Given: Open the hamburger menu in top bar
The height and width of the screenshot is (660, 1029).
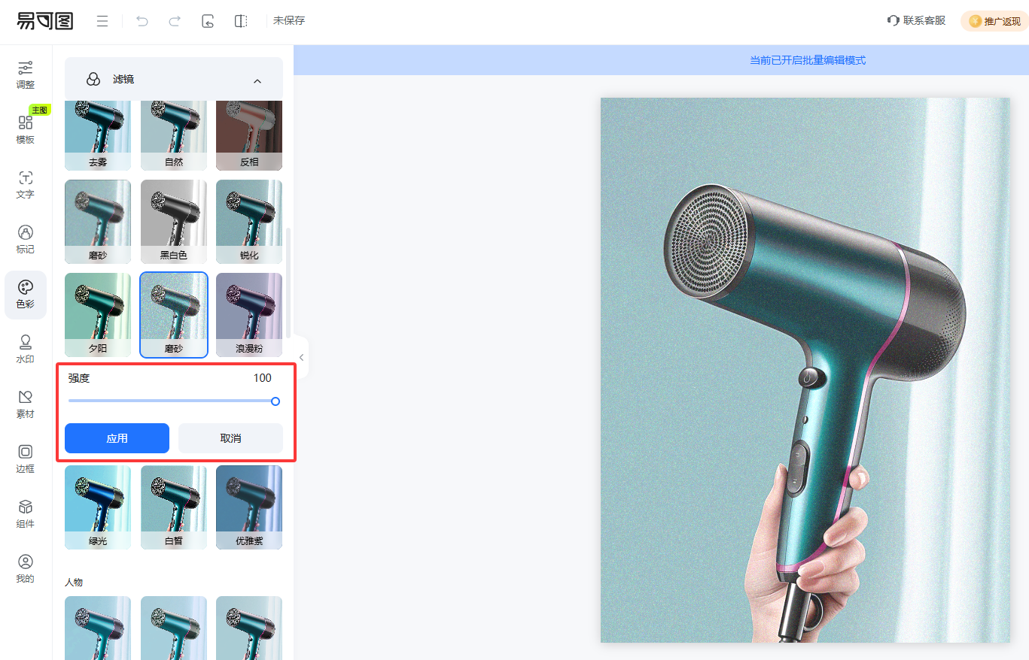Looking at the screenshot, I should point(102,21).
